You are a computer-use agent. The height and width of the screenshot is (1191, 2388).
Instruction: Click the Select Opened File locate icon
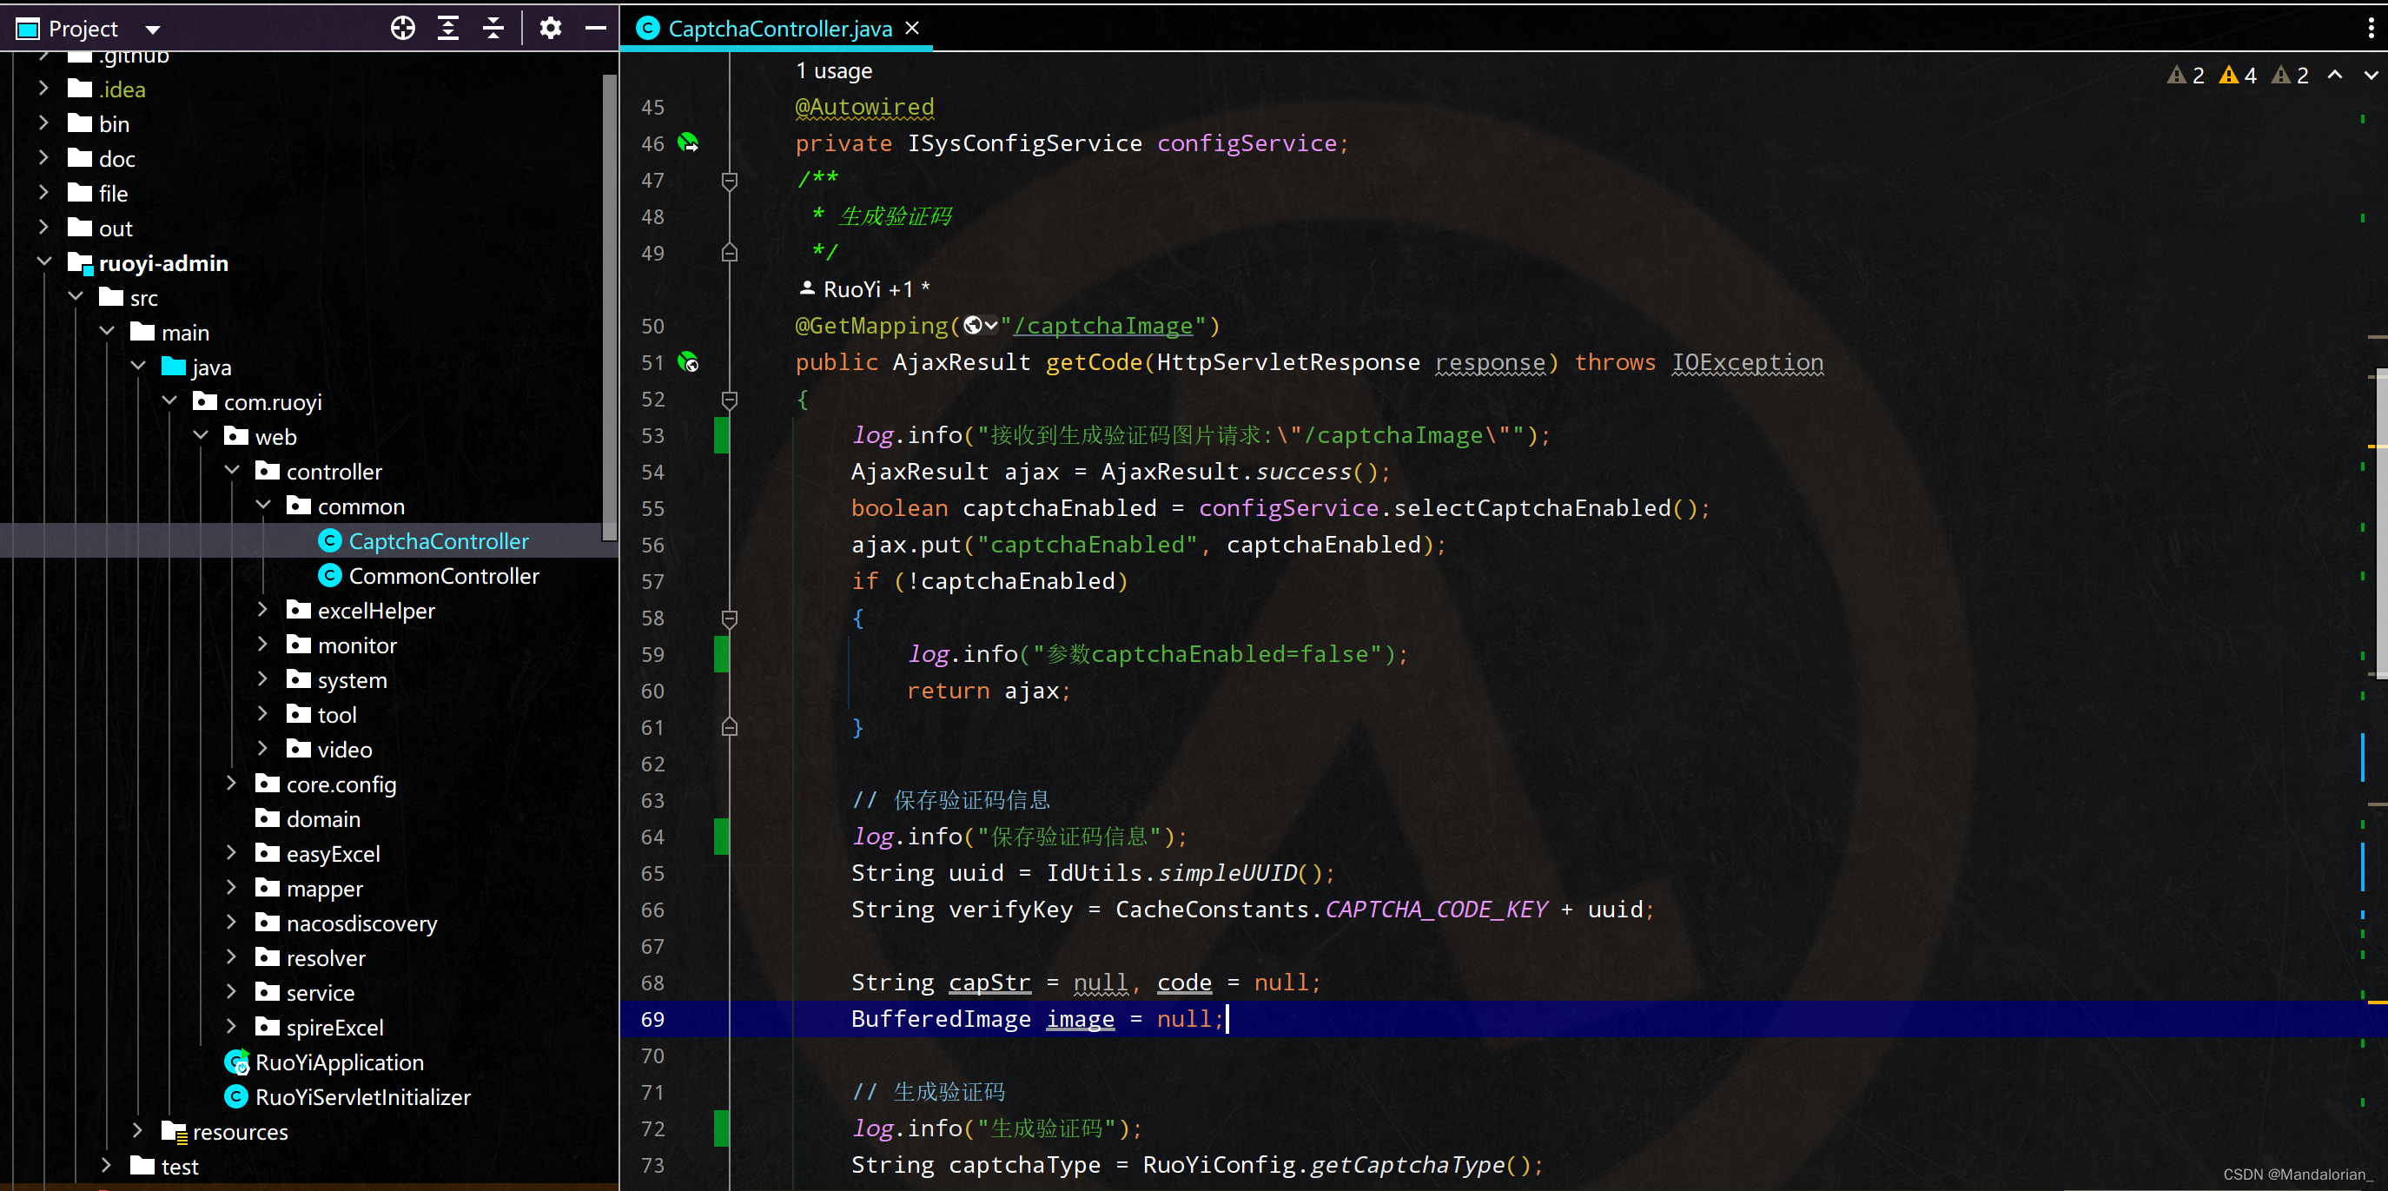point(402,28)
